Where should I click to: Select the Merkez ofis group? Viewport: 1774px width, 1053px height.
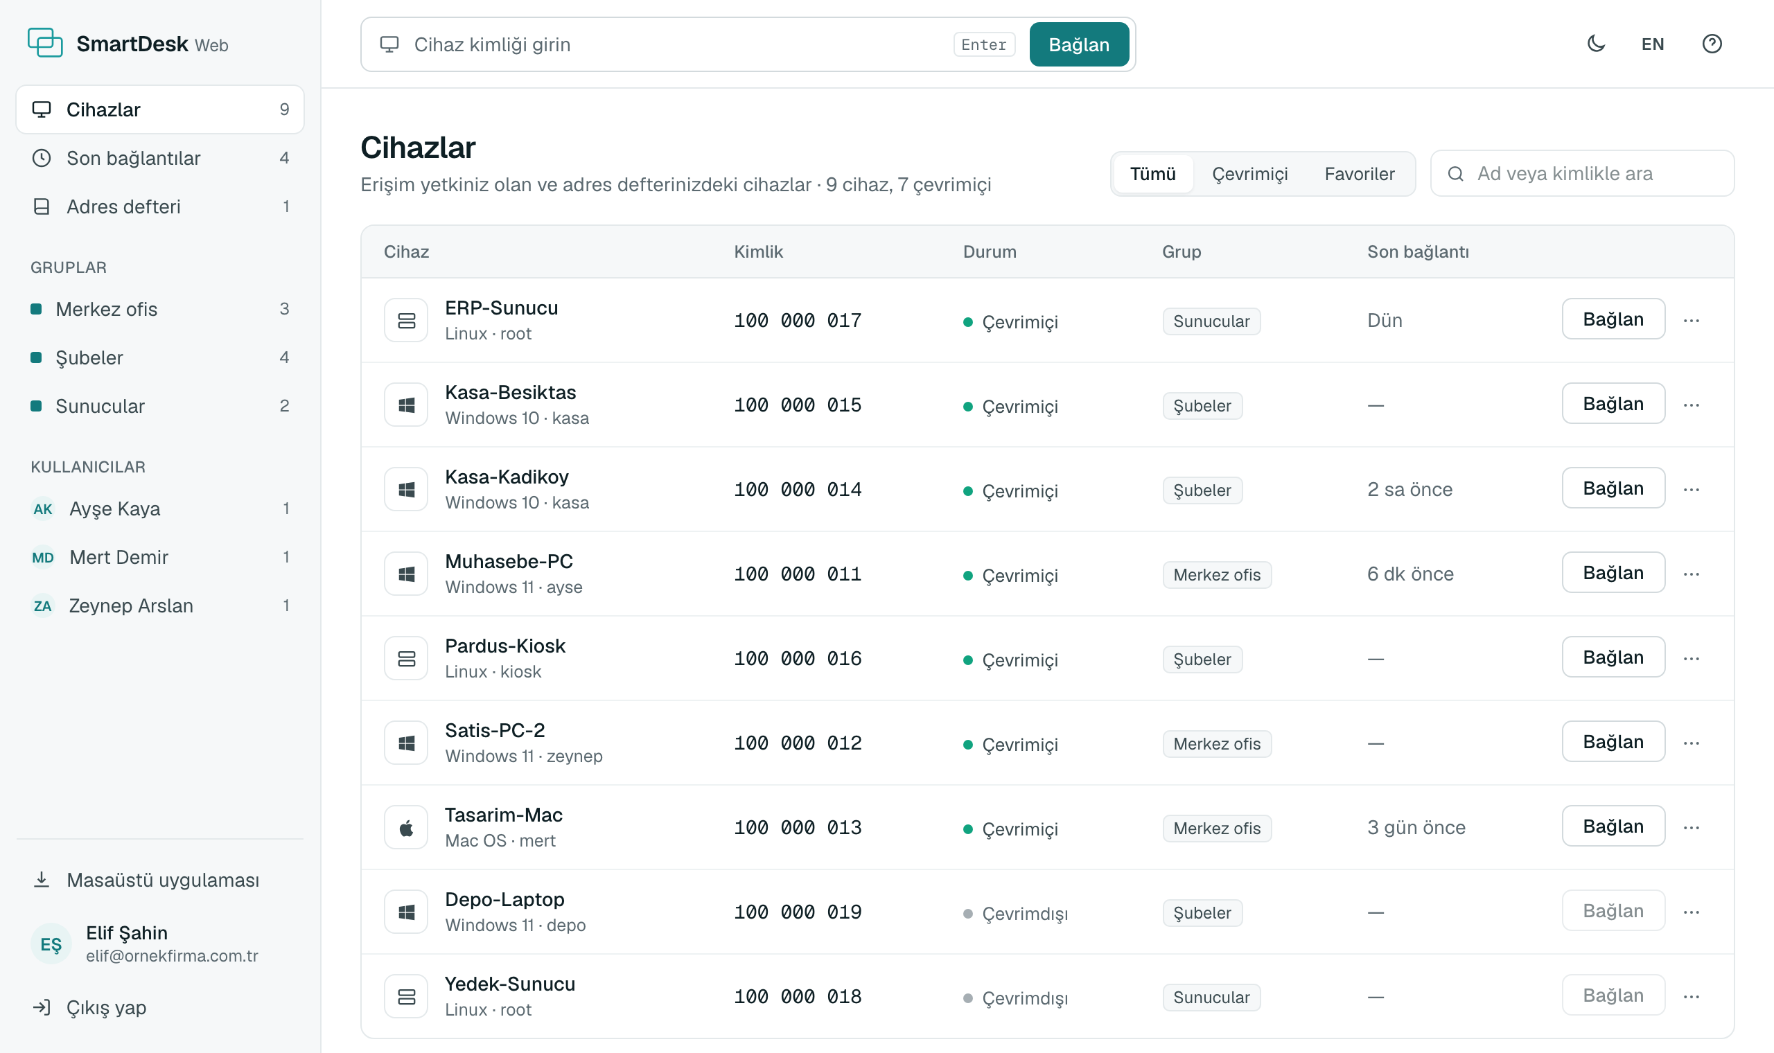coord(159,309)
